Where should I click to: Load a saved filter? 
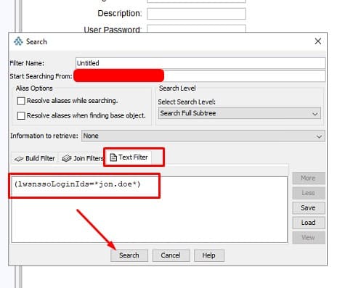point(309,223)
